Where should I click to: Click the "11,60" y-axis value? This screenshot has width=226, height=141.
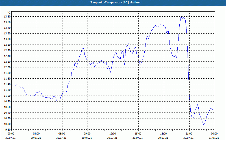[x=7, y=79]
